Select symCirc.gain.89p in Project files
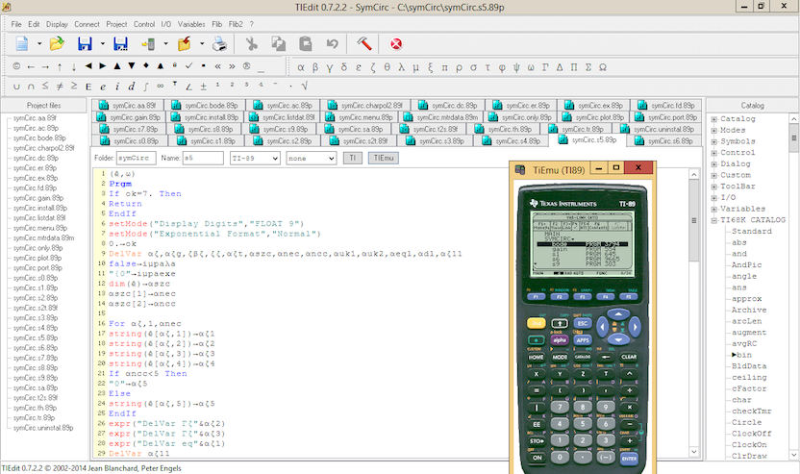The height and width of the screenshot is (474, 800). click(38, 198)
